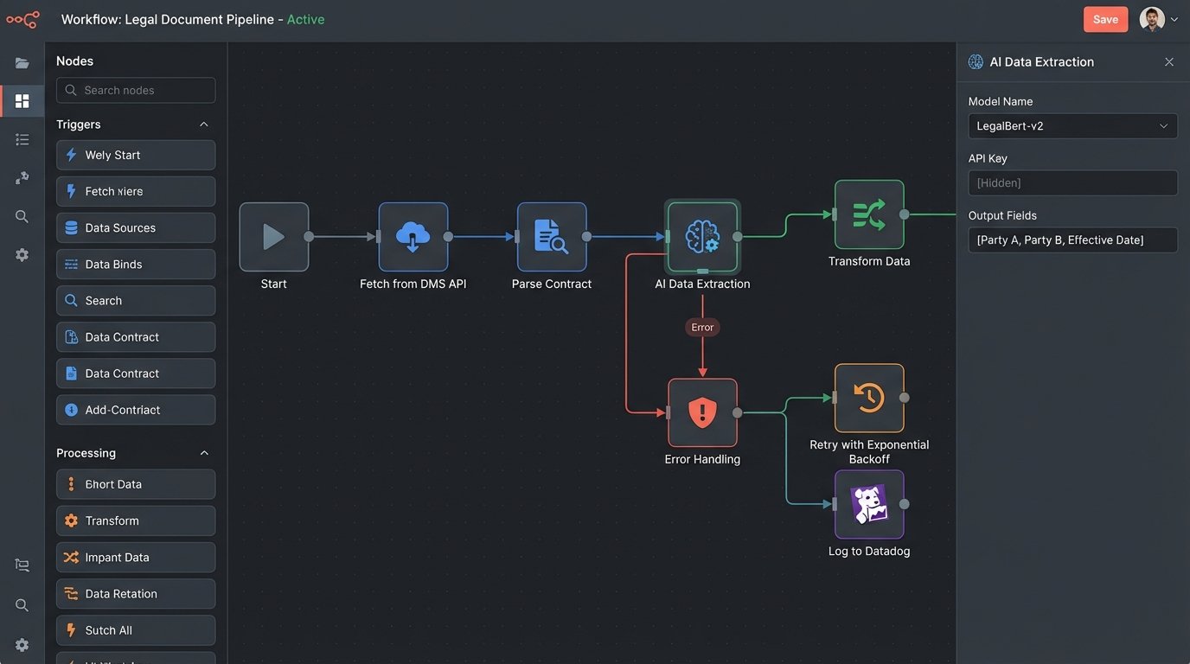1190x664 pixels.
Task: Click the Error label on the red connection
Action: 702,327
